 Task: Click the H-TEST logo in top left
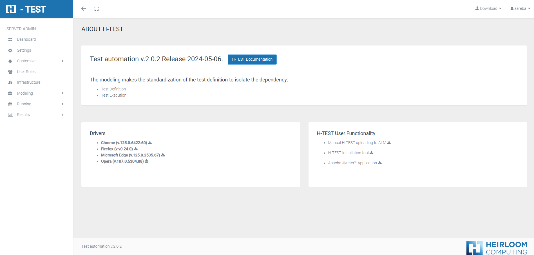click(26, 9)
